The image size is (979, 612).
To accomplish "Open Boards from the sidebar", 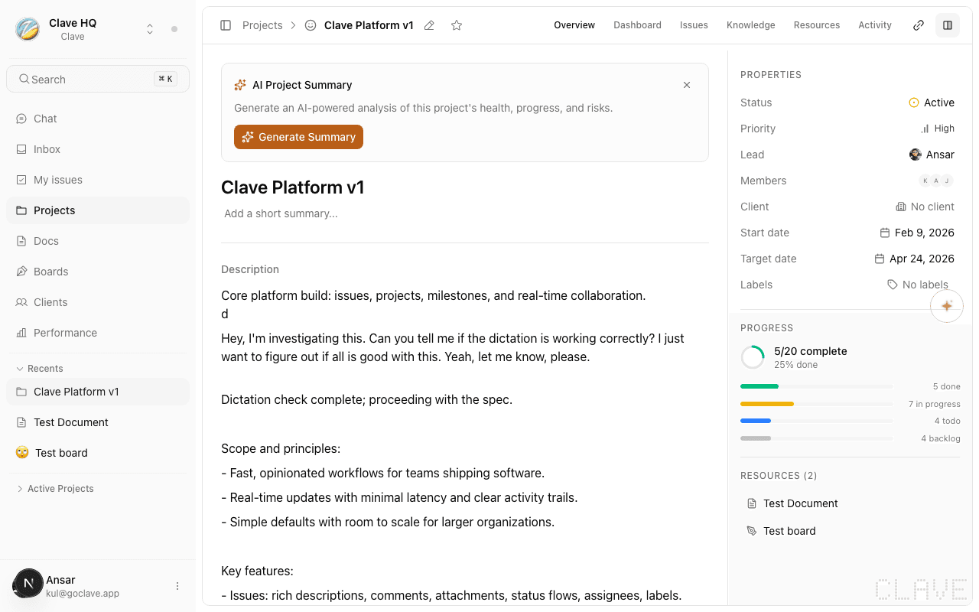I will [x=51, y=272].
